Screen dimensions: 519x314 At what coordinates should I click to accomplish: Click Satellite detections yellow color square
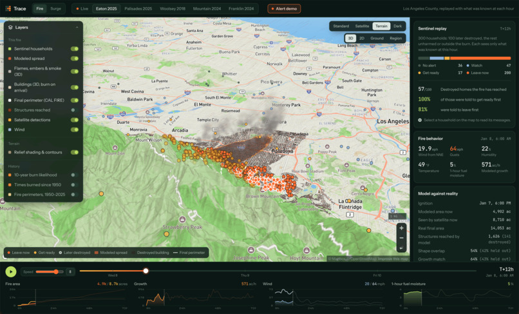click(10, 120)
